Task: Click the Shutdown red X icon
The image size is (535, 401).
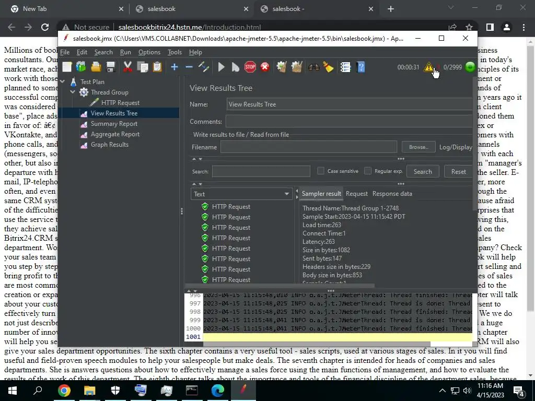Action: point(265,67)
